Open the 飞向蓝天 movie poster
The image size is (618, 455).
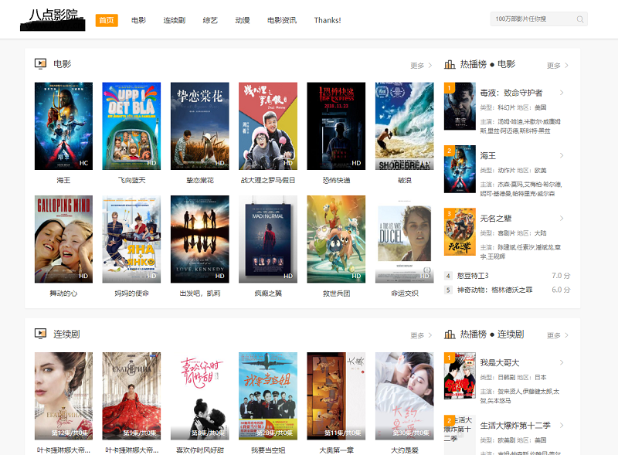pos(131,125)
